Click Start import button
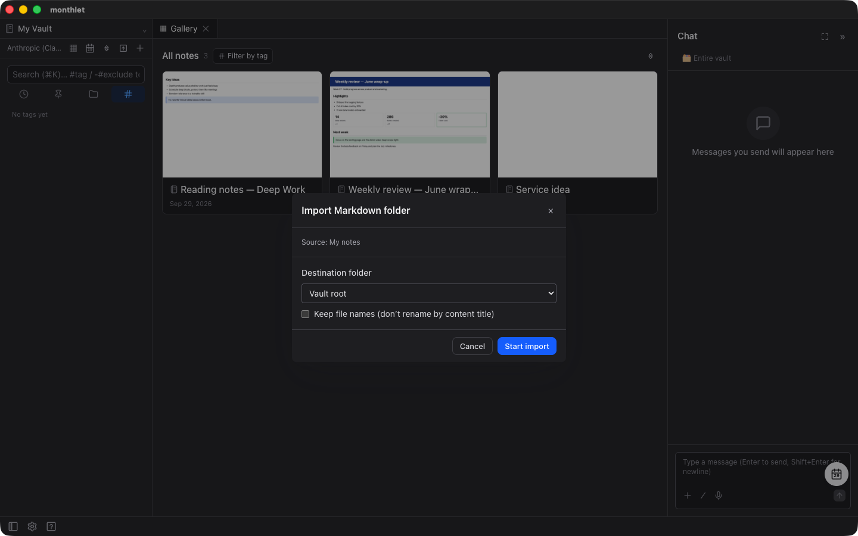 coord(527,346)
